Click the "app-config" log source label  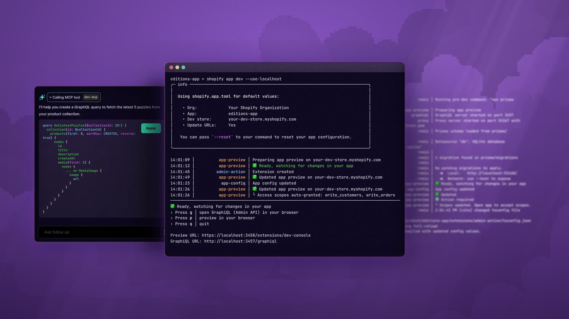(x=233, y=183)
